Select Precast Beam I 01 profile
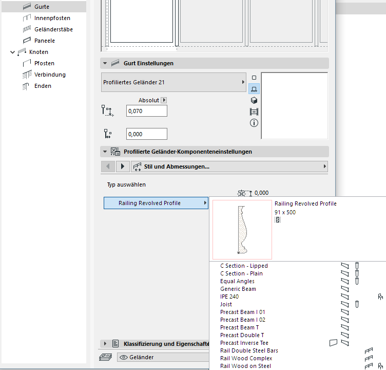 click(x=242, y=312)
